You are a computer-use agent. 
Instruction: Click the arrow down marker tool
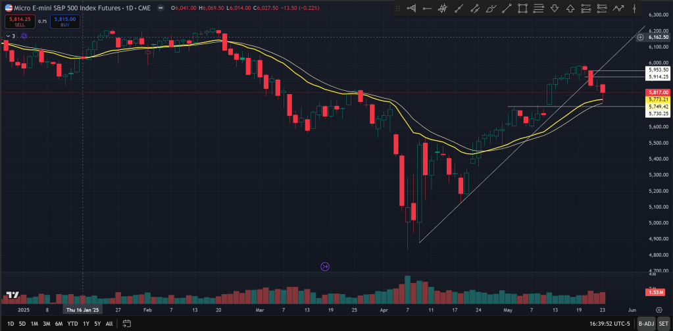coord(554,9)
